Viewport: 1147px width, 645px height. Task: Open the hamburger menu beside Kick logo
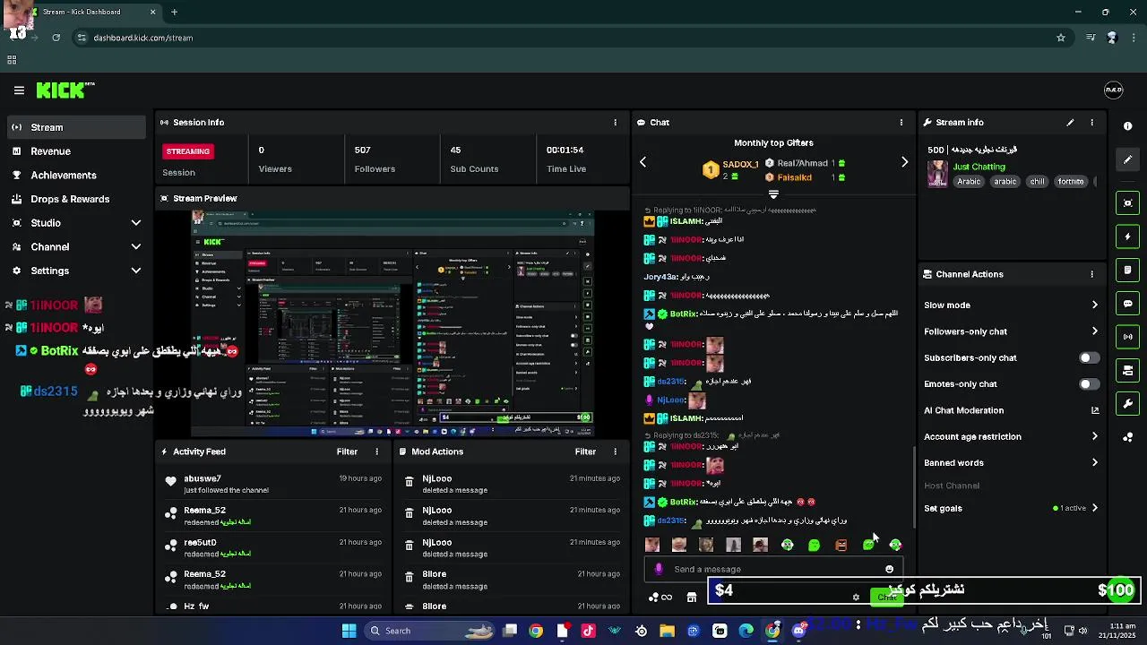tap(19, 90)
